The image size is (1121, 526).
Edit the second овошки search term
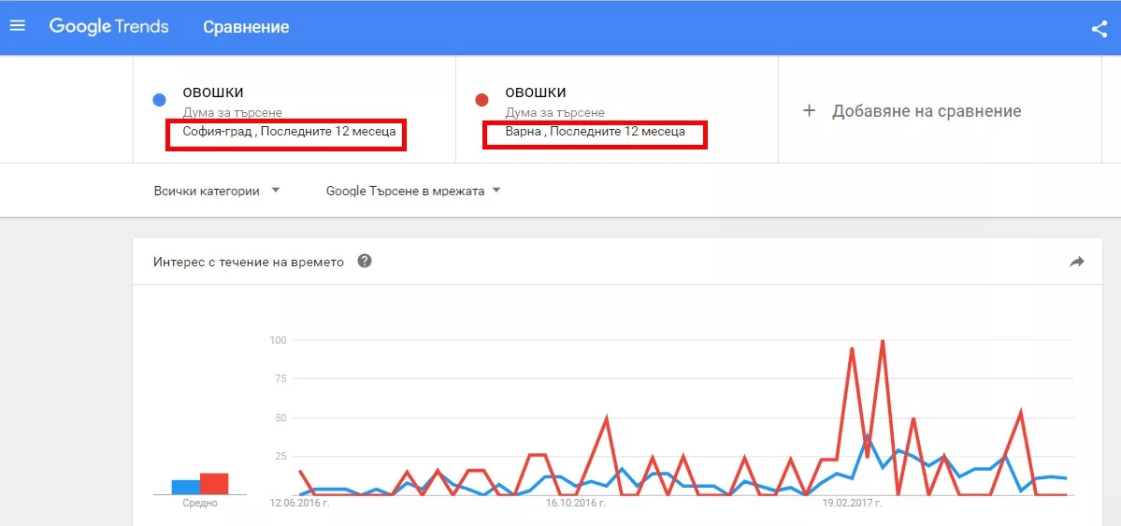(x=536, y=92)
